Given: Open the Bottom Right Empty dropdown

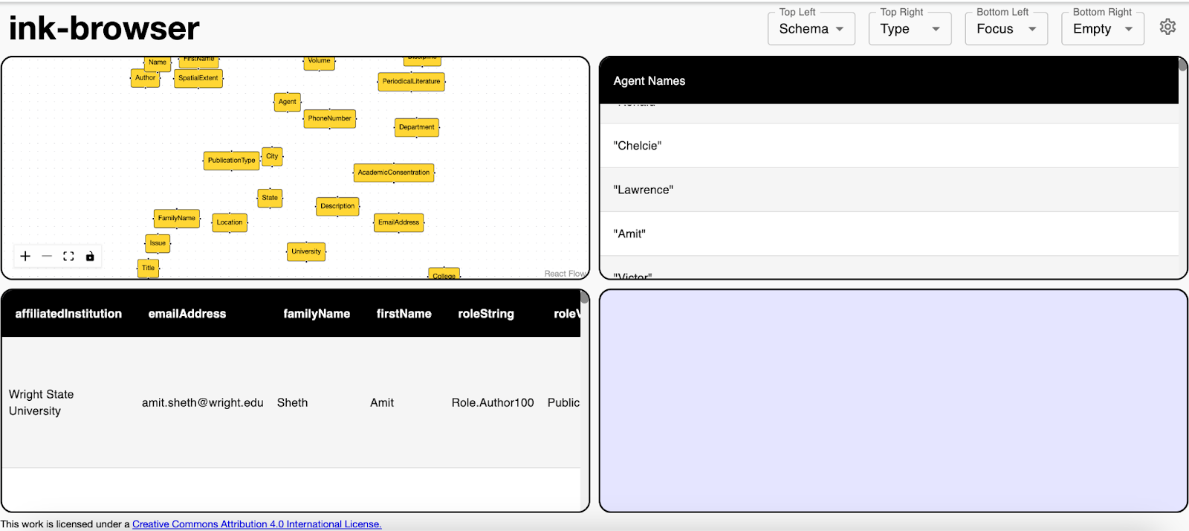Looking at the screenshot, I should pyautogui.click(x=1103, y=29).
